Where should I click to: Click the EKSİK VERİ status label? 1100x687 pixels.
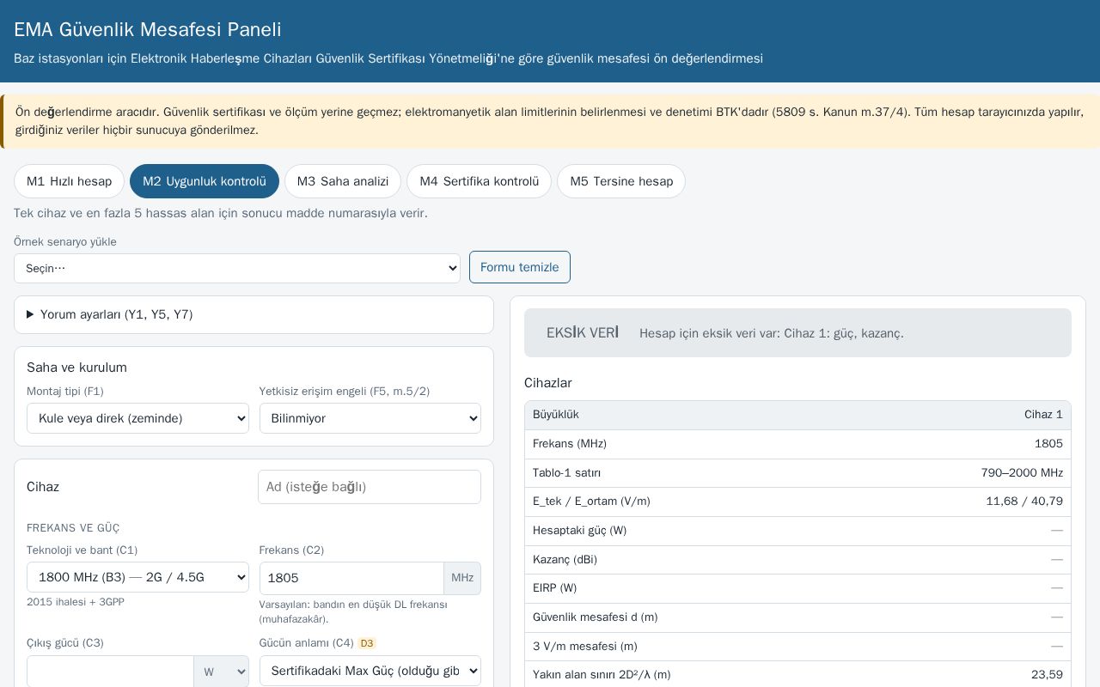point(583,333)
